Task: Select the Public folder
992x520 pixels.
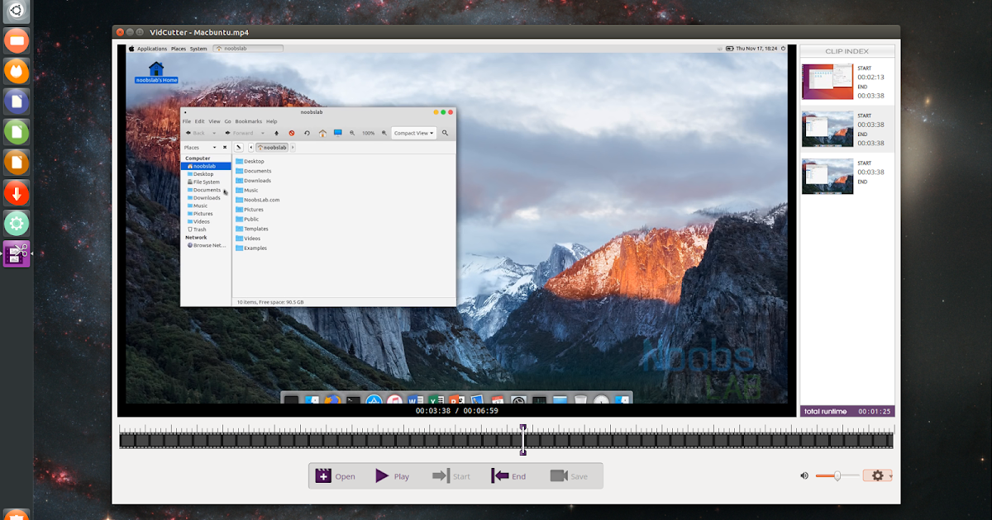Action: tap(247, 219)
